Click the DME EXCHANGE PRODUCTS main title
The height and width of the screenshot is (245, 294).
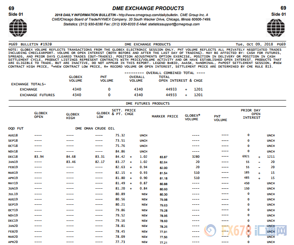(x=148, y=8)
